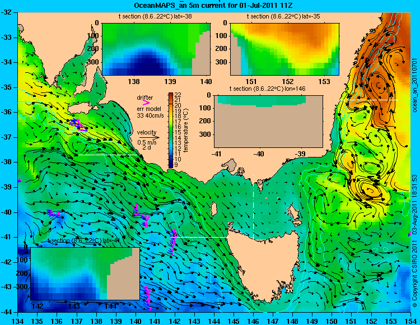420x325 pixels.
Task: Click '-40' on the lon=146 inset axis
Action: 259,154
